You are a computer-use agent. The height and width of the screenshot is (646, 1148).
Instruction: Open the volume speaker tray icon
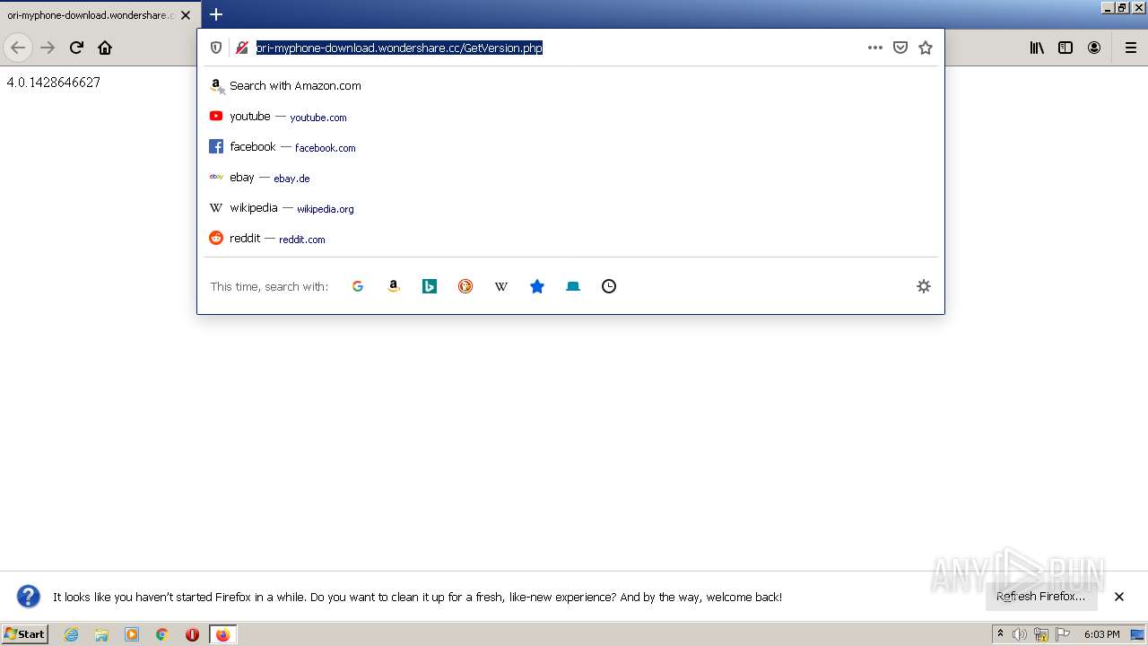click(x=1020, y=634)
